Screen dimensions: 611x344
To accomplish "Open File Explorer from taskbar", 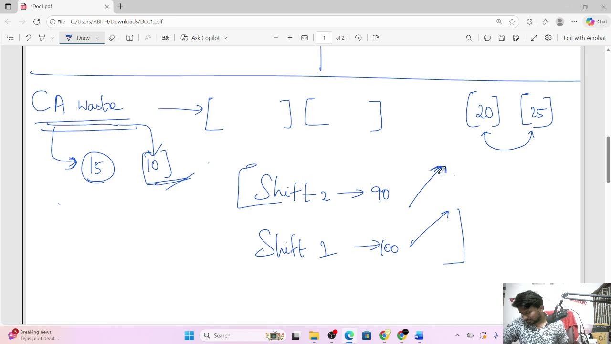I will (x=314, y=335).
